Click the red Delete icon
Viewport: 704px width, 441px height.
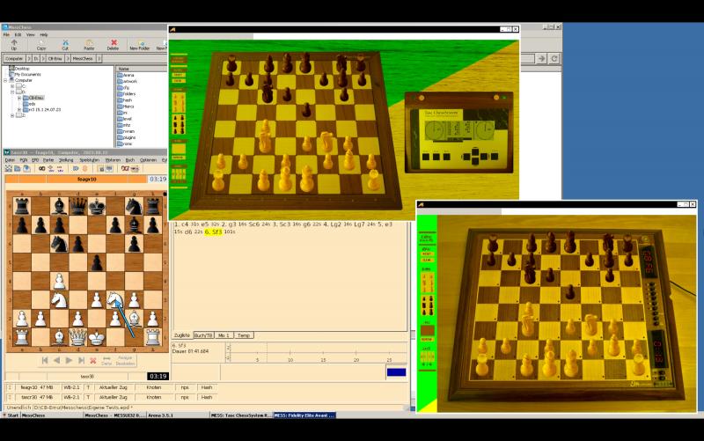tap(113, 43)
